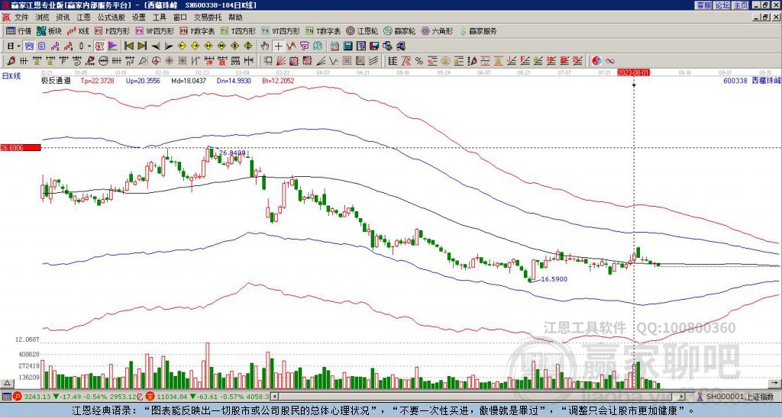Launch the 江恩轮 Gann wheel
This screenshot has width=782, height=418.
[362, 31]
